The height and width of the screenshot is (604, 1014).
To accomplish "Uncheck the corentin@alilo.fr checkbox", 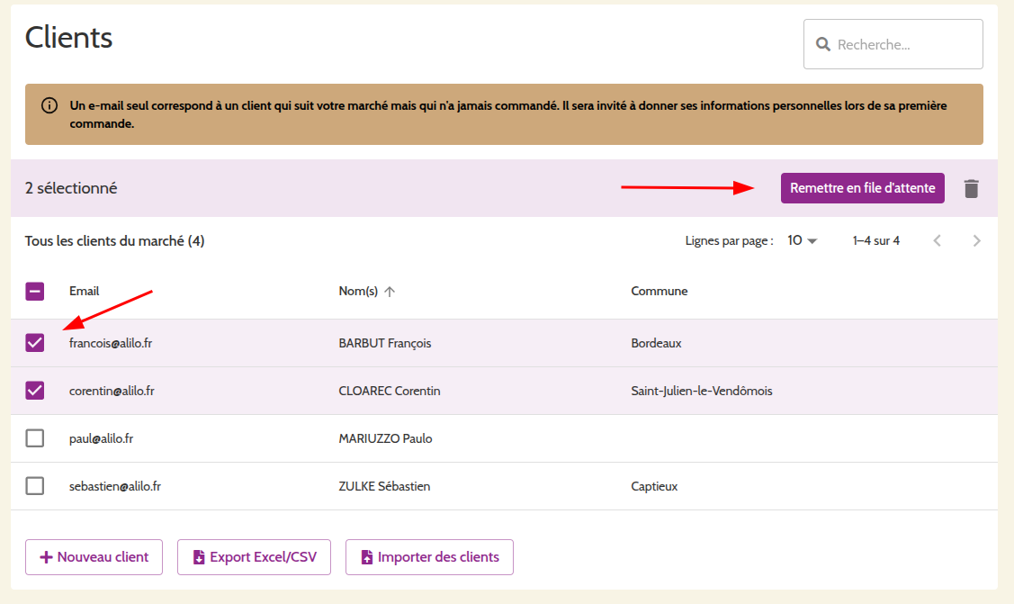I will click(x=35, y=391).
